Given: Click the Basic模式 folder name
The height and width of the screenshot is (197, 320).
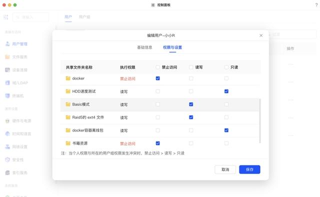Looking at the screenshot, I should coord(81,104).
